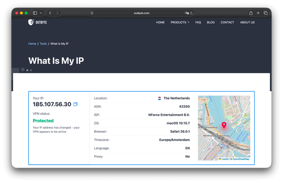This screenshot has height=183, width=283.
Task: Click ASN value 43350
Action: (184, 107)
